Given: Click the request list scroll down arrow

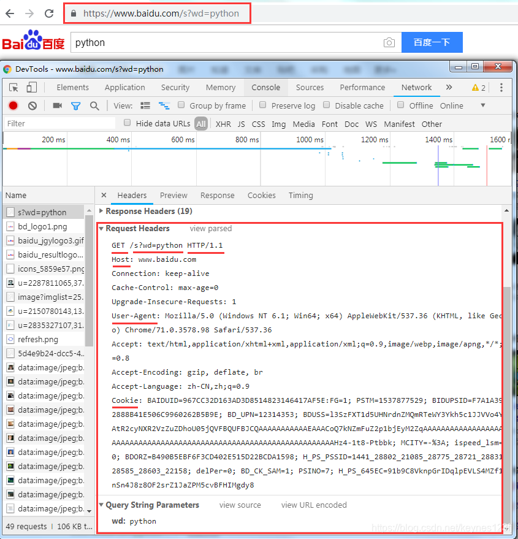Looking at the screenshot, I should [x=89, y=511].
